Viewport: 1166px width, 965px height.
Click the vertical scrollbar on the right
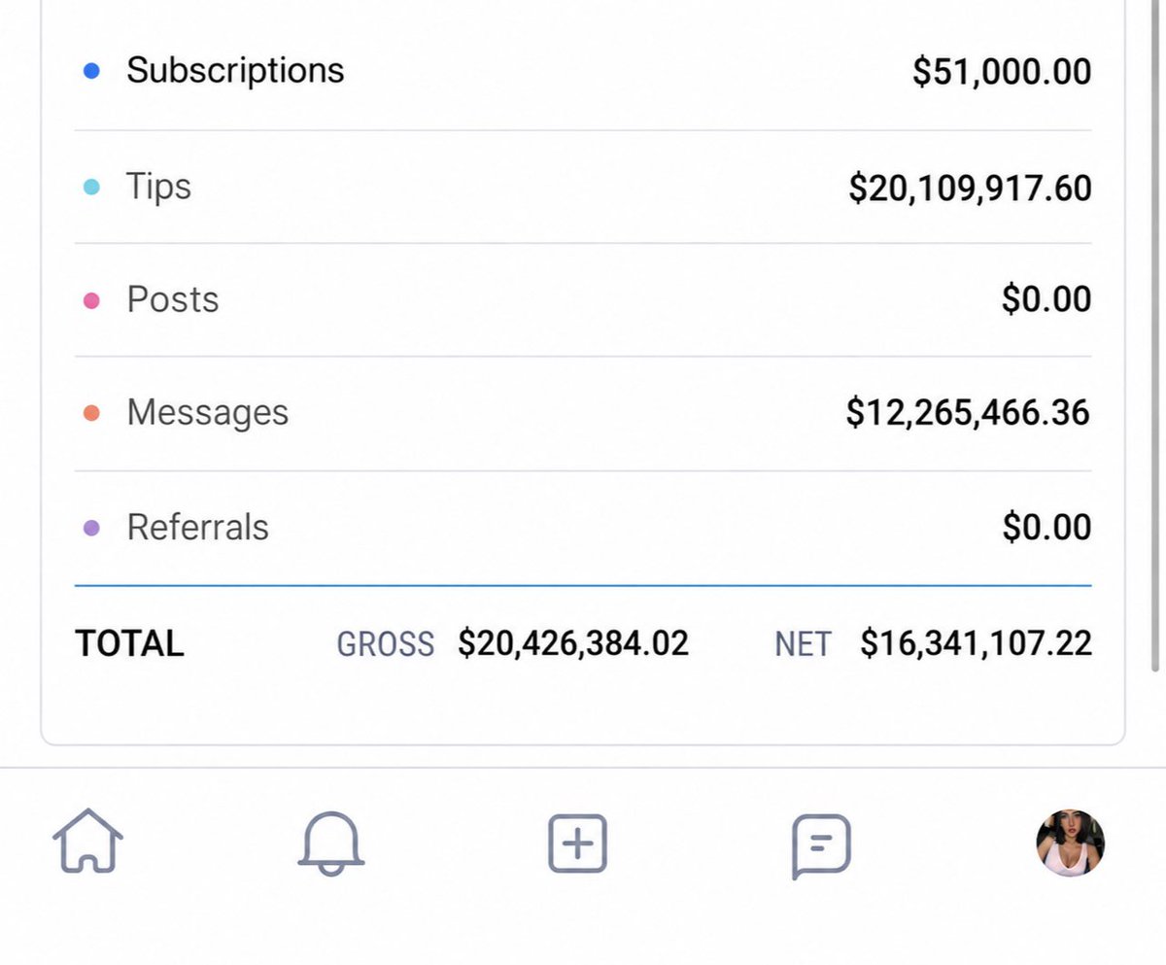click(1155, 335)
